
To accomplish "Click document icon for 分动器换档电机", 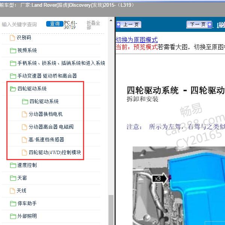I will pyautogui.click(x=24, y=114).
